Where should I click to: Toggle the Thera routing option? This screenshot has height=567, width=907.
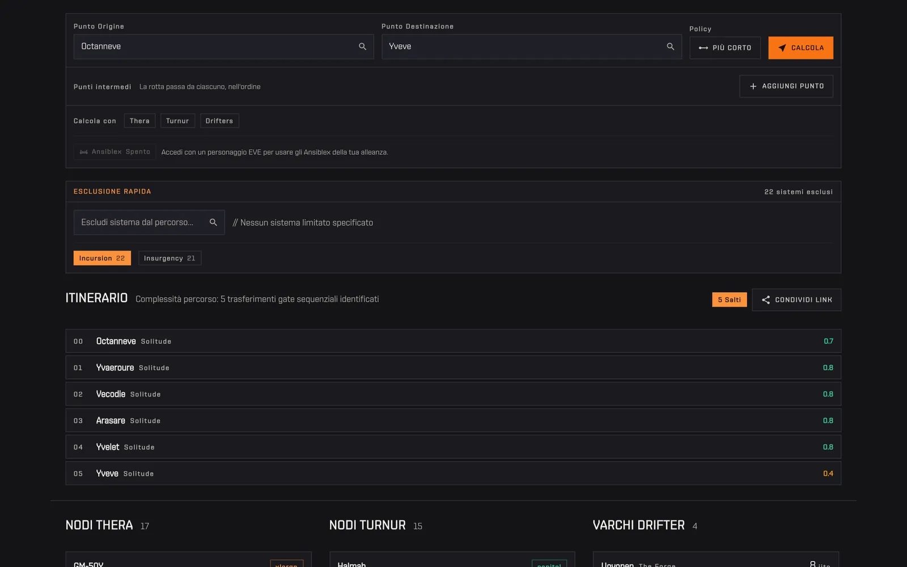[139, 121]
